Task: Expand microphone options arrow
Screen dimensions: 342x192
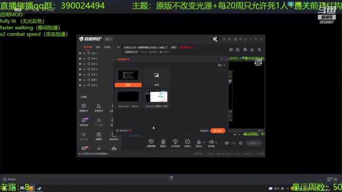Action: coord(204,143)
